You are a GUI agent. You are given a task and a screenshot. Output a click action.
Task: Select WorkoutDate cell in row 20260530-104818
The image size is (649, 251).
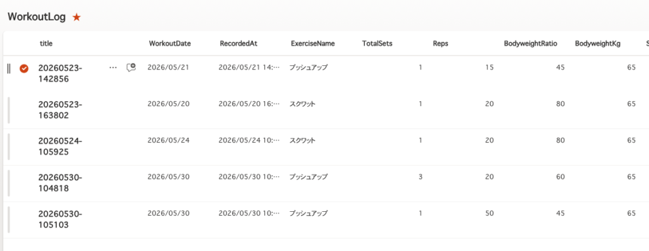pos(169,176)
